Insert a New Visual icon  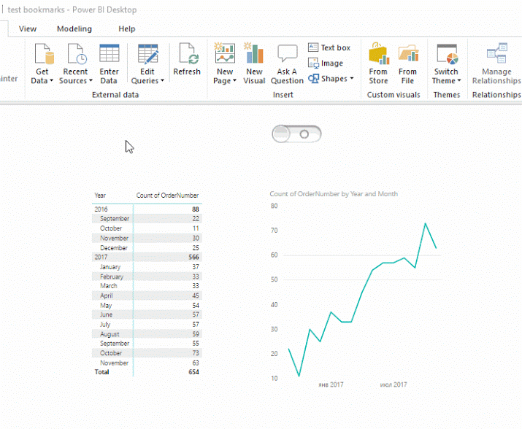tap(254, 53)
